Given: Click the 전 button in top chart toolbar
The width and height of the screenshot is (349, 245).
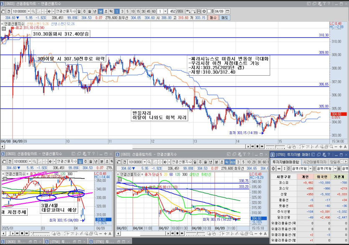Looking at the screenshot, I should pos(8,11).
